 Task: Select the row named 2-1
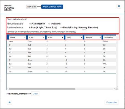pos(62,60)
